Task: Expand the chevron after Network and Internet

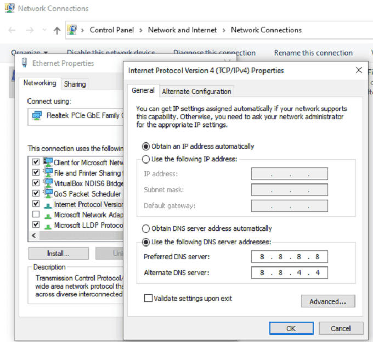Action: tap(223, 30)
